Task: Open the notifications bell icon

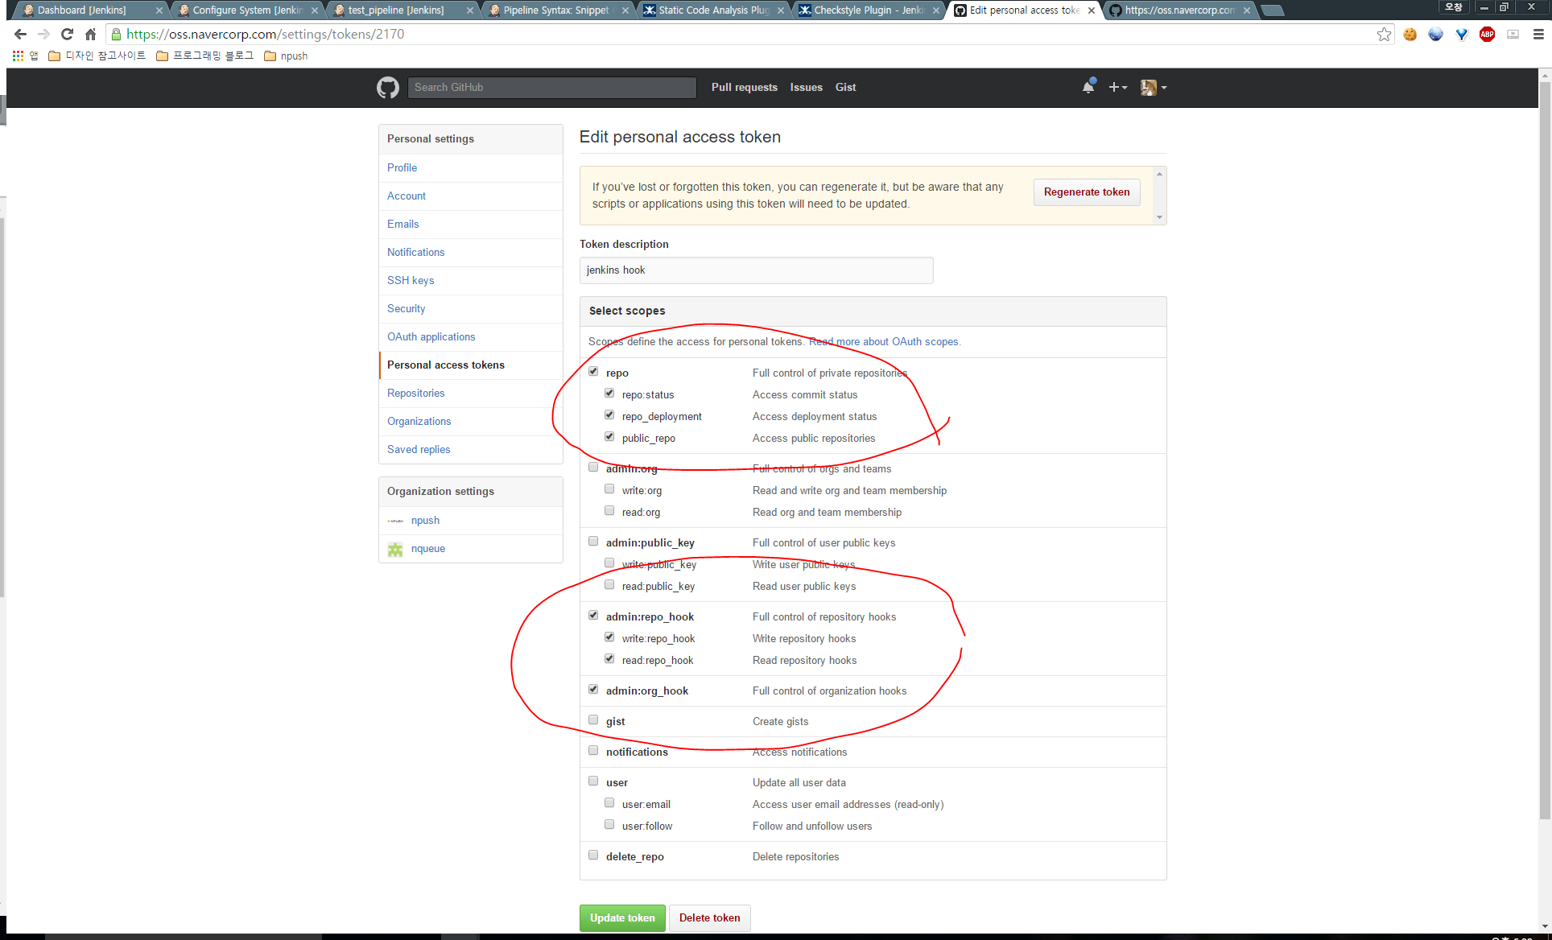Action: [1088, 87]
